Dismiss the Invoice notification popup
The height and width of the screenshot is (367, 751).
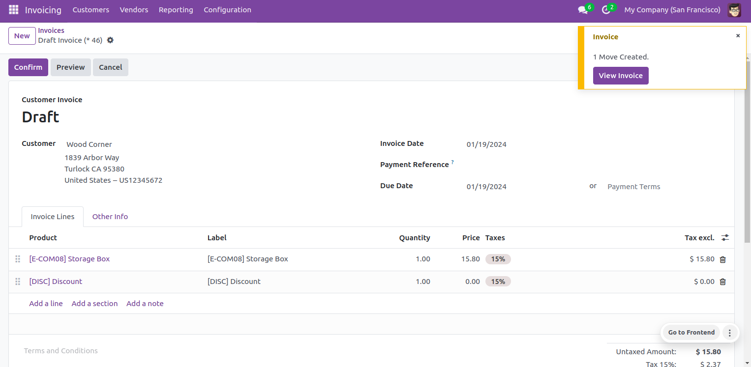click(738, 36)
